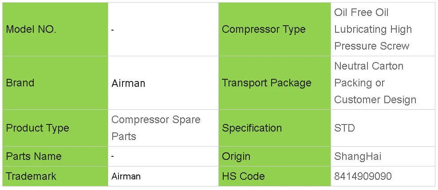Click the dash value beside Parts Name
Viewport: 438px width, 190px height.
[x=113, y=156]
